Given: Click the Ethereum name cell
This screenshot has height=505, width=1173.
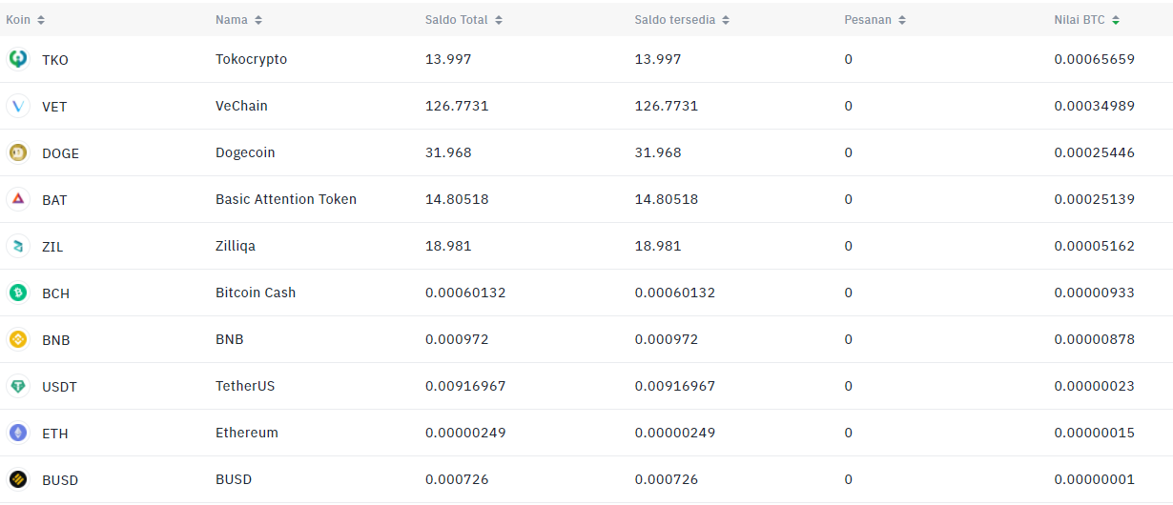Looking at the screenshot, I should click(x=247, y=433).
